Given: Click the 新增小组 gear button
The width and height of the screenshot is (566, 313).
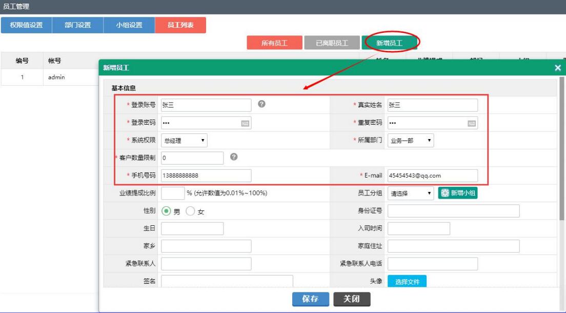Looking at the screenshot, I should click(458, 193).
